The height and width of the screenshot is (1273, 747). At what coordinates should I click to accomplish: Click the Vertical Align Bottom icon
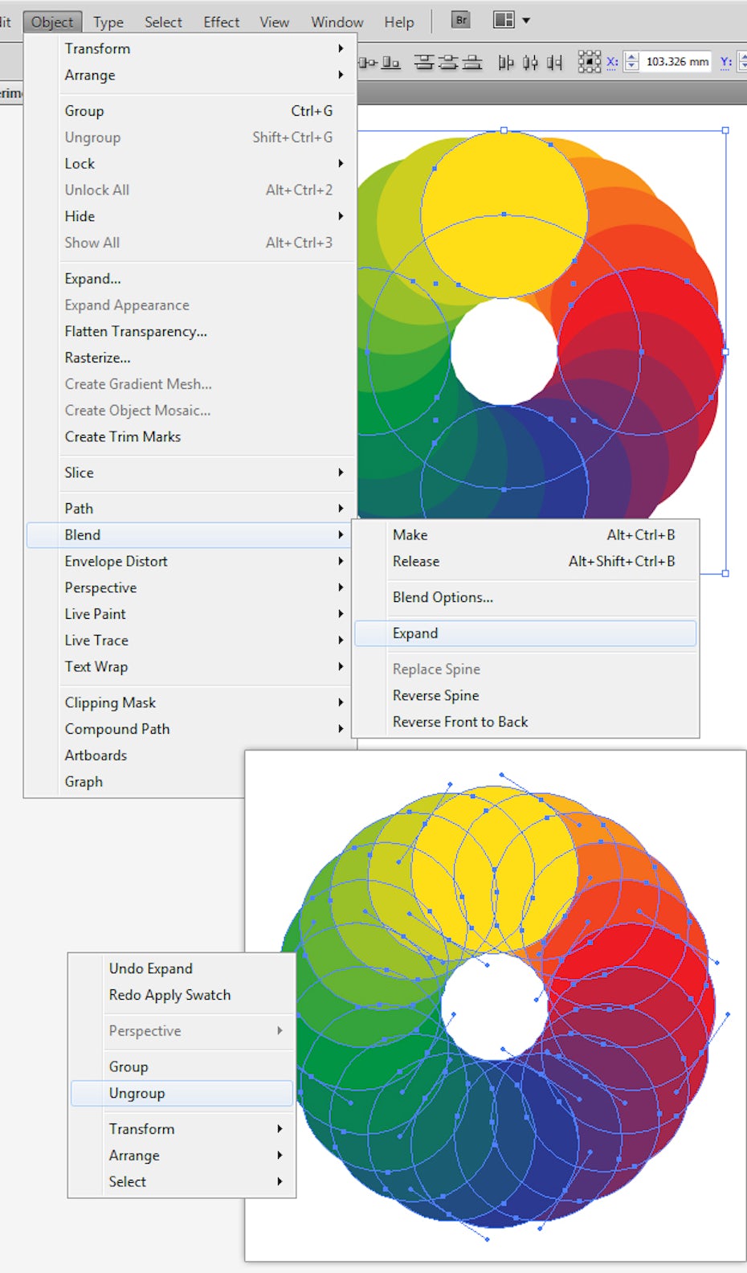(390, 62)
